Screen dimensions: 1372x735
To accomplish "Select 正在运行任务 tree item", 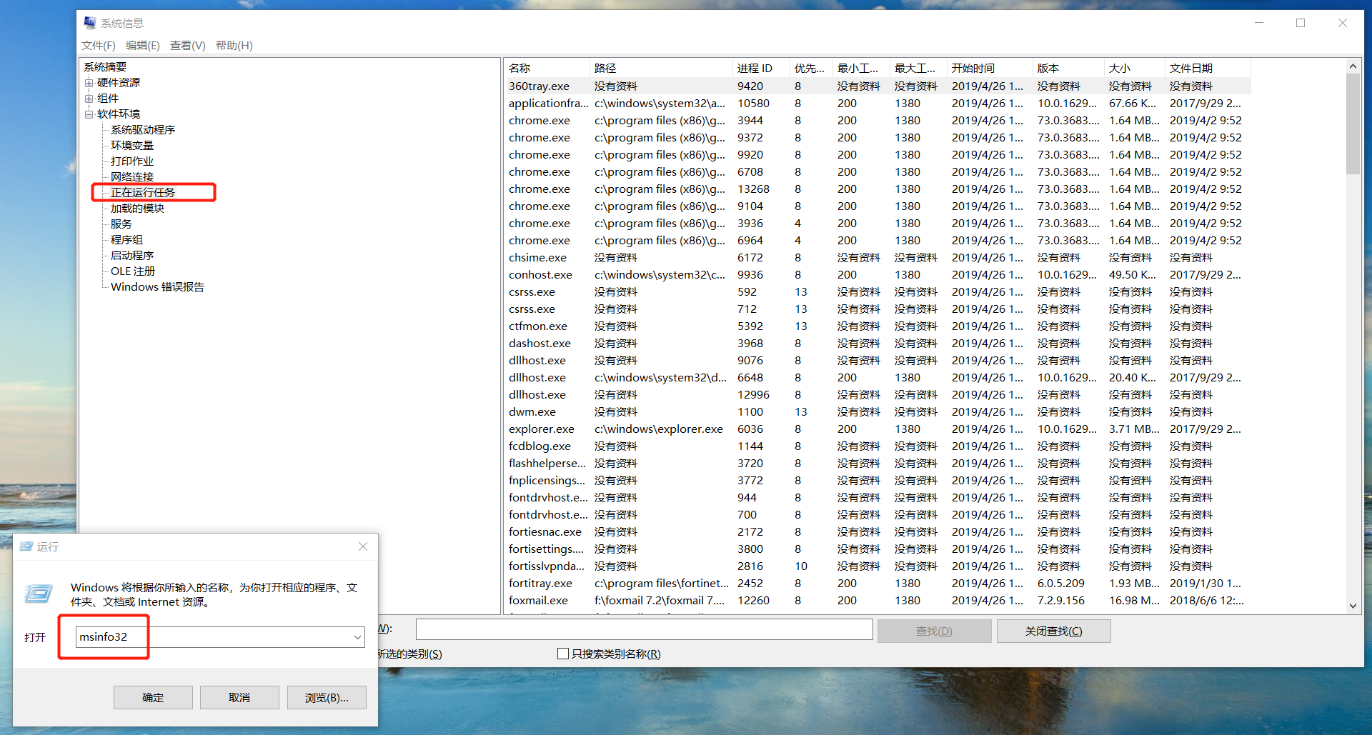I will [143, 193].
